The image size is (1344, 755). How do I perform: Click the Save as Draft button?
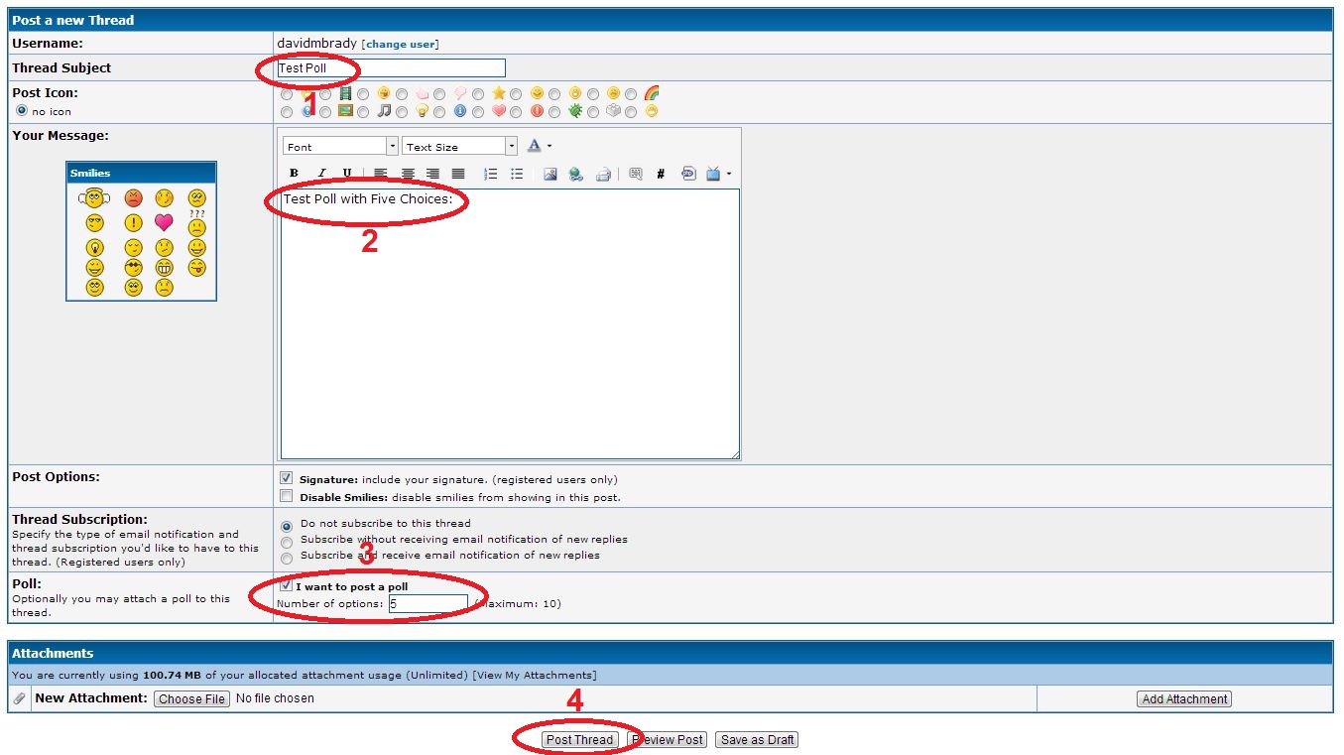tap(757, 740)
